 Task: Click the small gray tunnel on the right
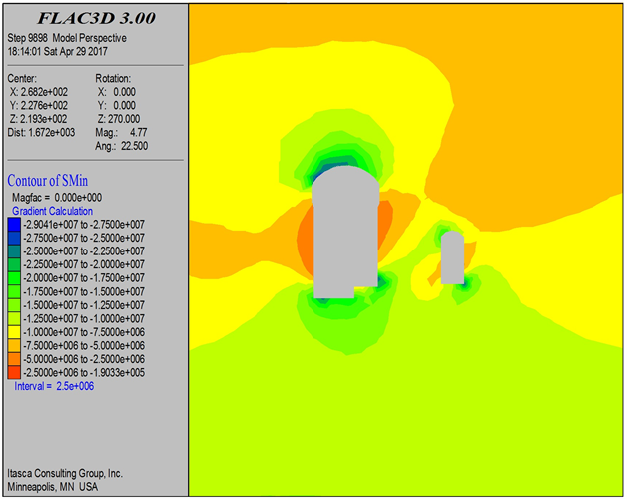tap(452, 258)
